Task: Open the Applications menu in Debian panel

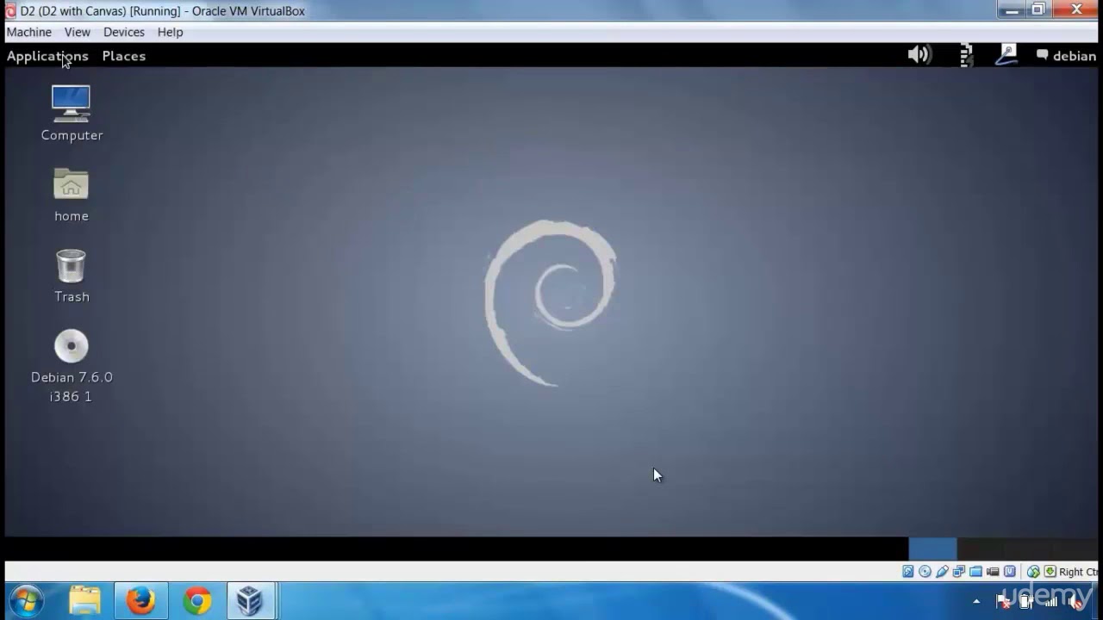Action: point(47,56)
